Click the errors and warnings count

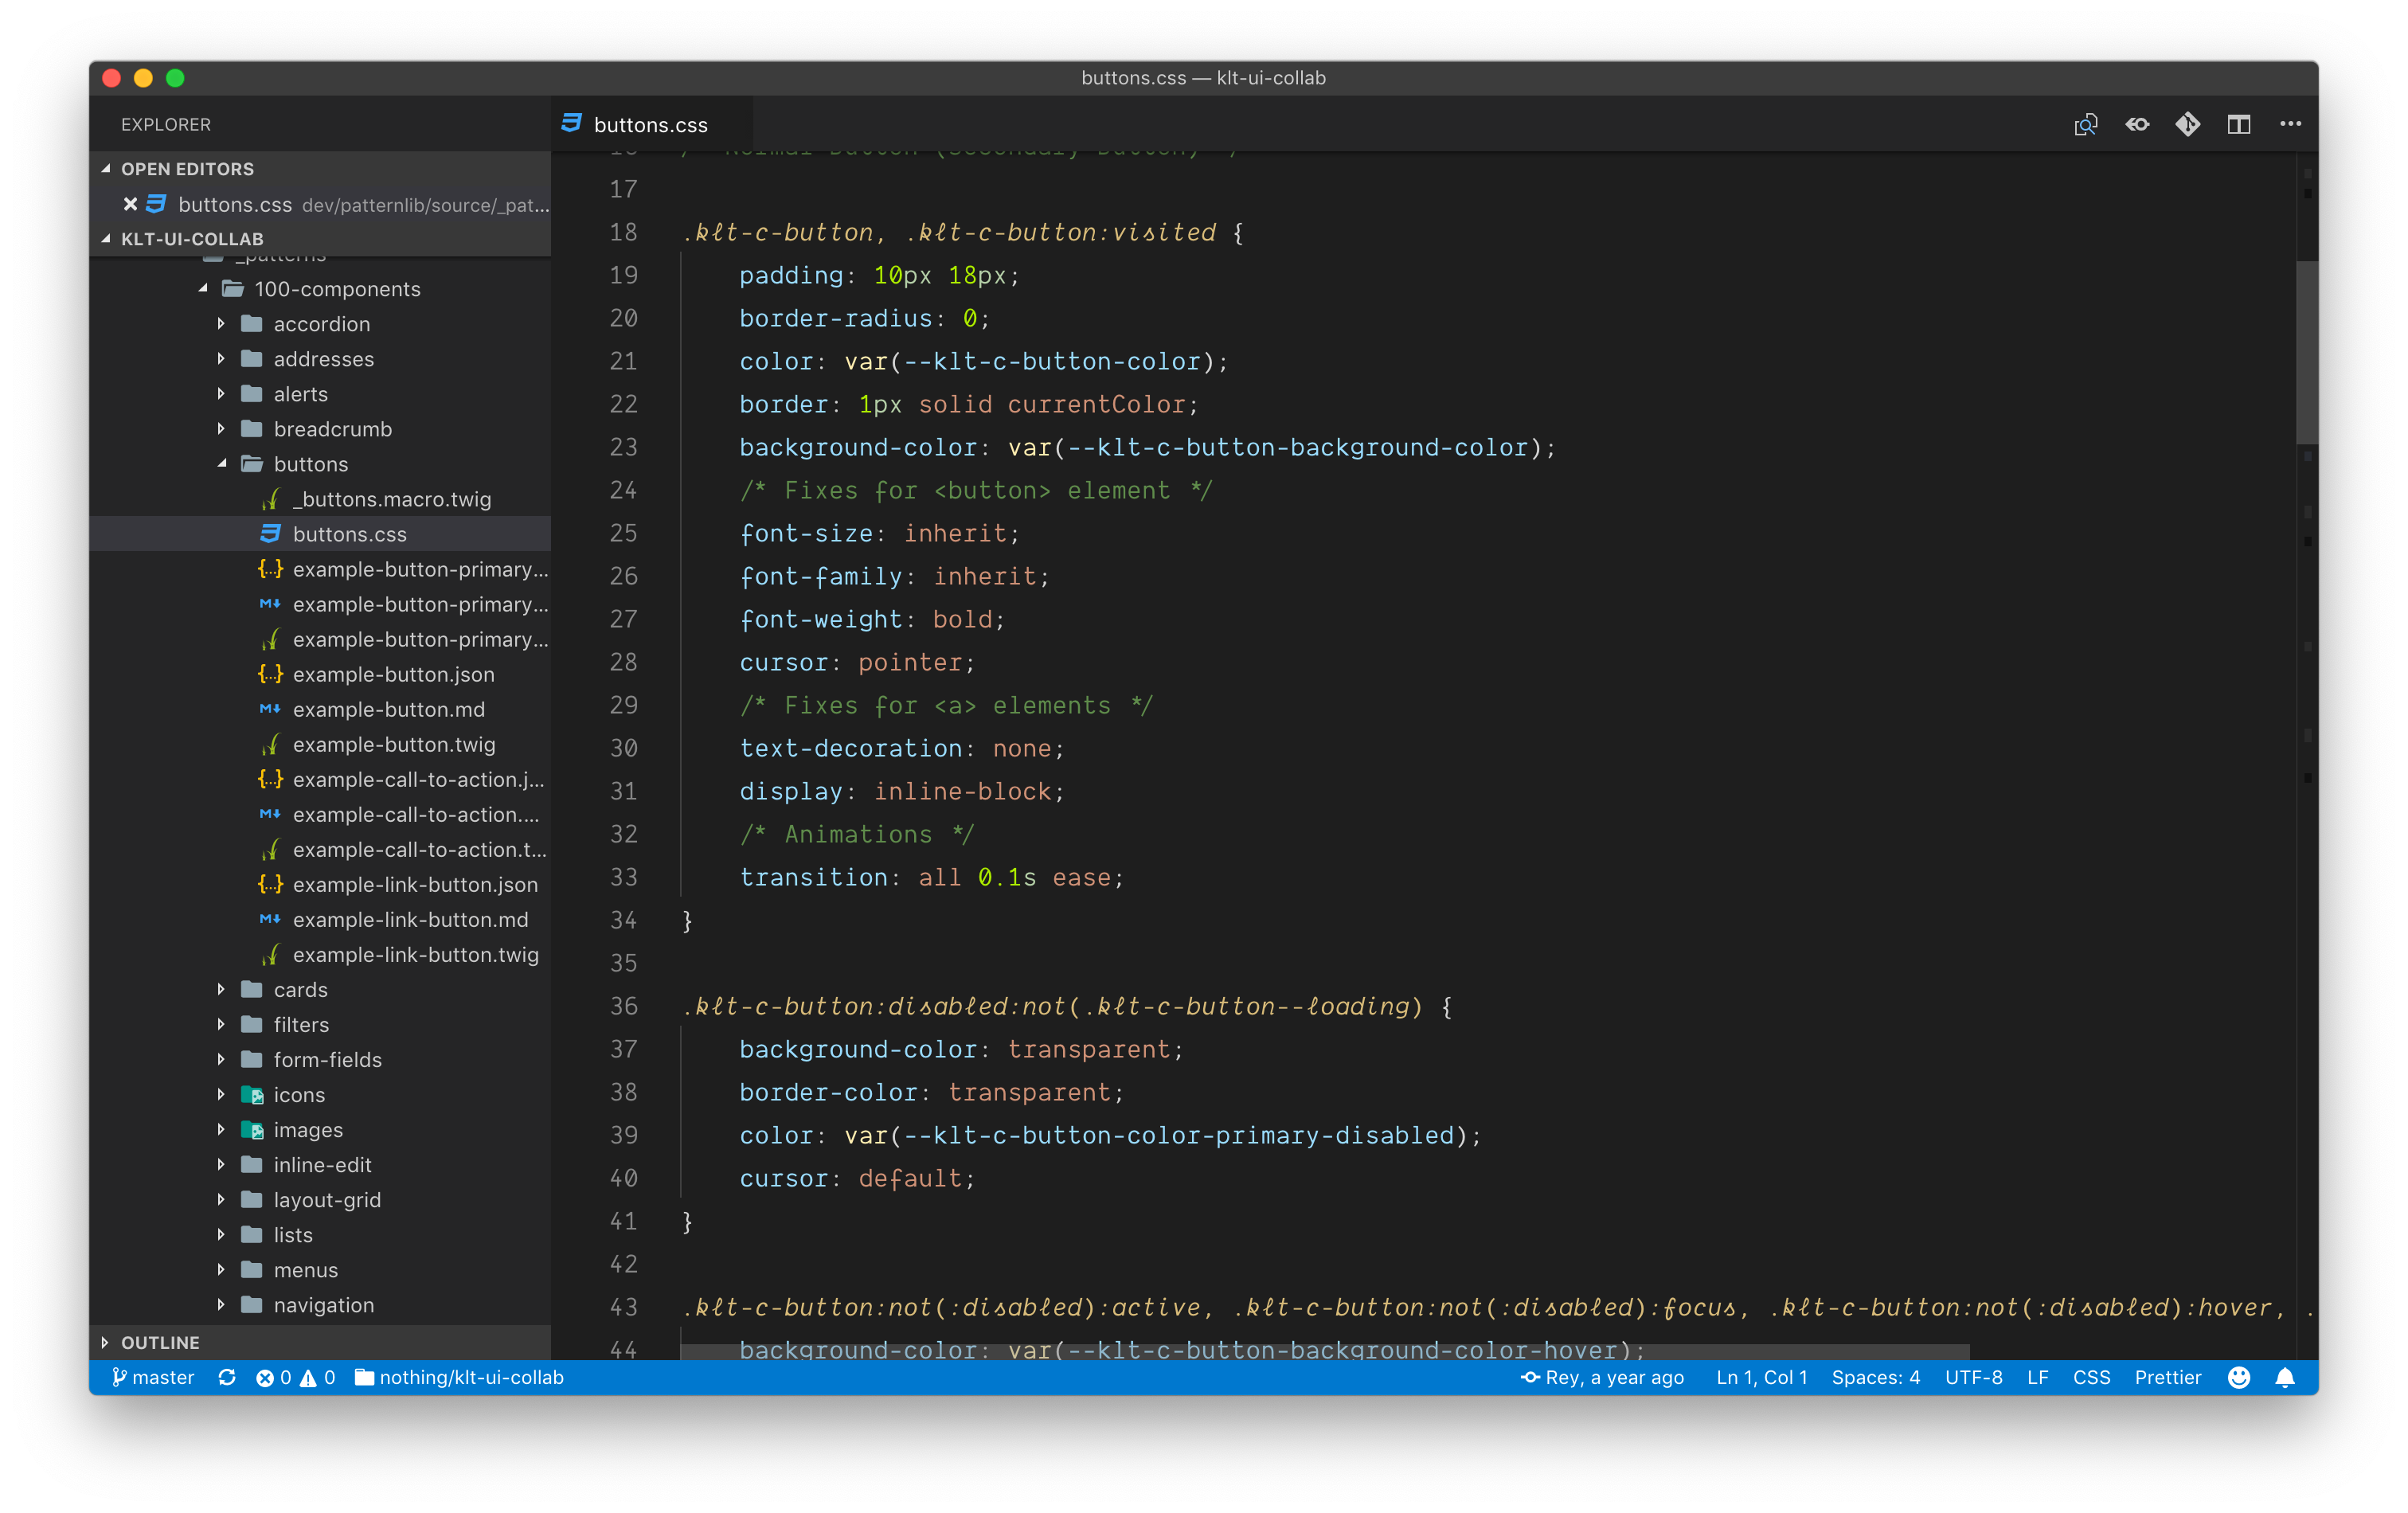click(295, 1377)
